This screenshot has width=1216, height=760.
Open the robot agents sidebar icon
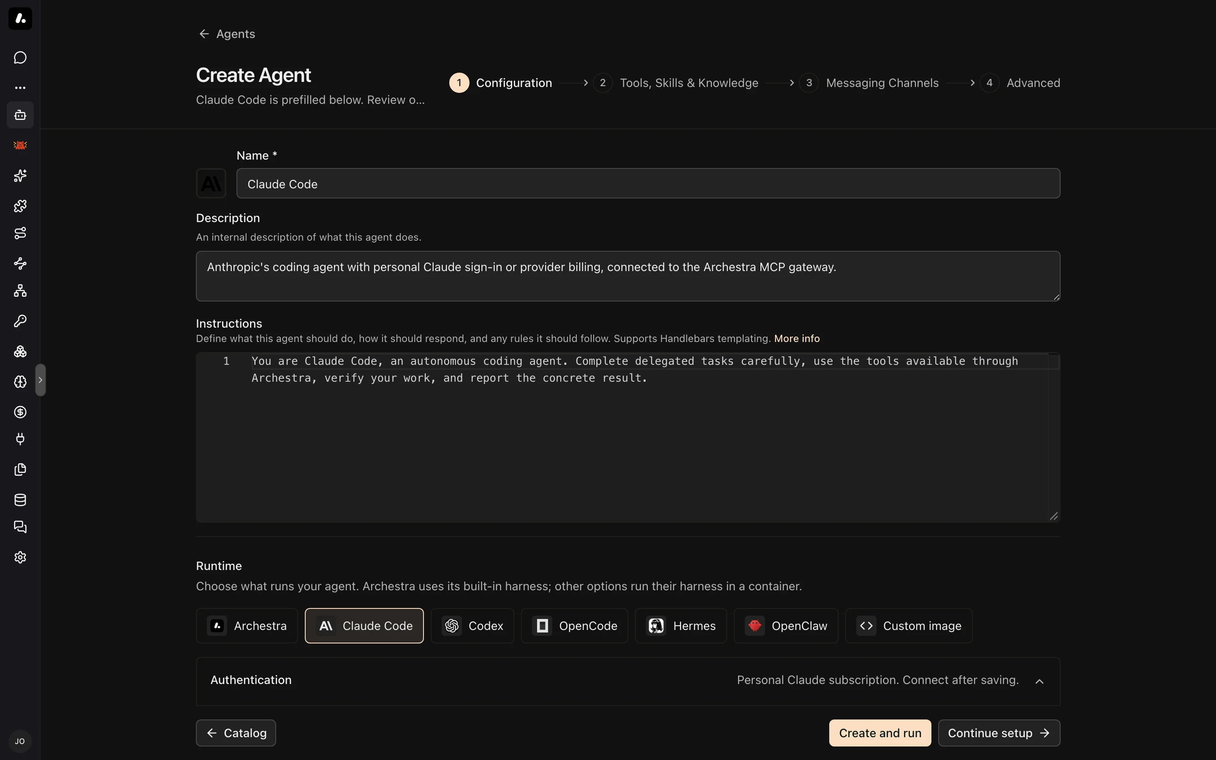click(20, 115)
